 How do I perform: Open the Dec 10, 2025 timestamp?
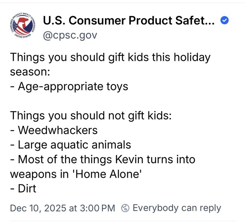pyautogui.click(x=62, y=208)
